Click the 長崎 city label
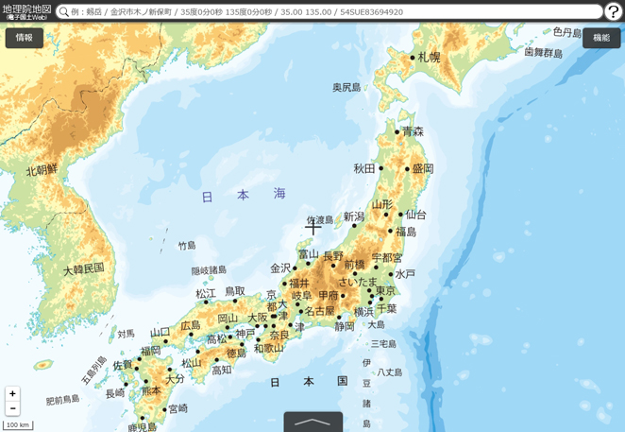 (x=115, y=393)
